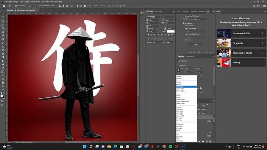Select the Hand tool
Image resolution: width=267 pixels, height=150 pixels.
point(3,82)
